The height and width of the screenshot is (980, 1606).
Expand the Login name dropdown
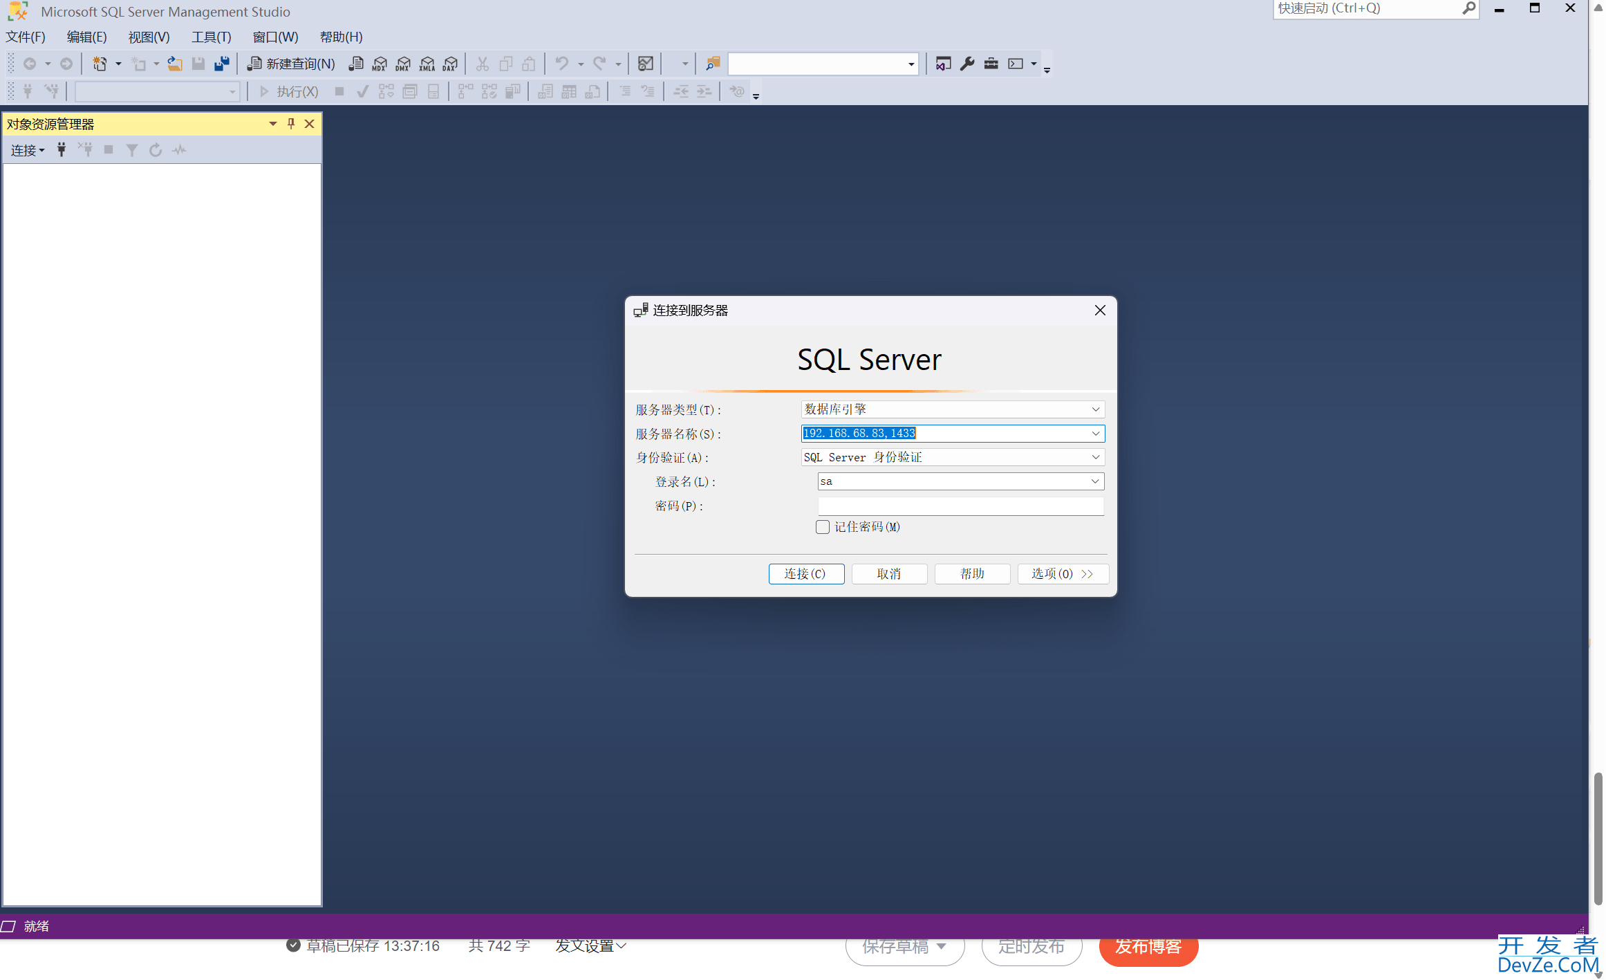pos(1095,481)
